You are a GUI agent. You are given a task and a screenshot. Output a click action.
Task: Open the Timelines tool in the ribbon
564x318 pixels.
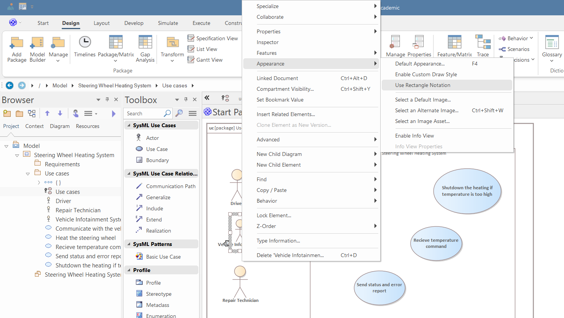[85, 47]
